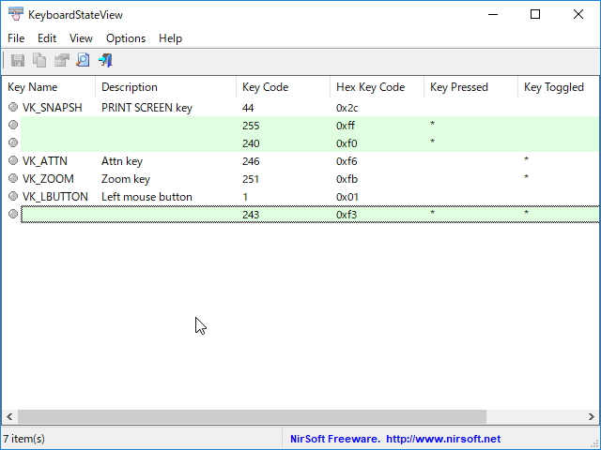Screen dimensions: 601x450
Task: Click the key code 255 cell
Action: tap(251, 126)
